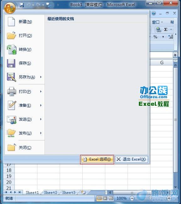The height and width of the screenshot is (204, 181).
Task: Open Excel Options (Excel 选项)
Action: [x=97, y=159]
